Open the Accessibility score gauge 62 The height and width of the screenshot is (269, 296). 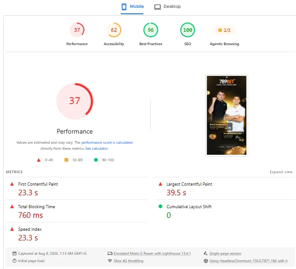click(x=113, y=30)
